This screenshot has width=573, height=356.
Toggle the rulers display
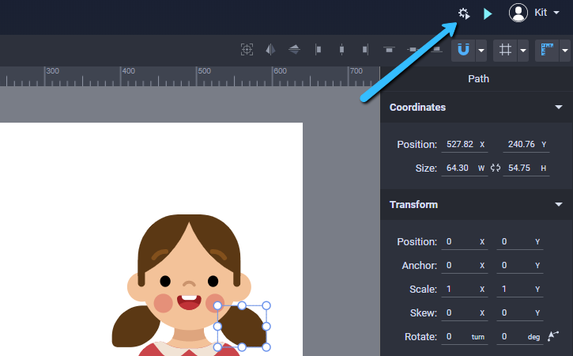pyautogui.click(x=547, y=50)
